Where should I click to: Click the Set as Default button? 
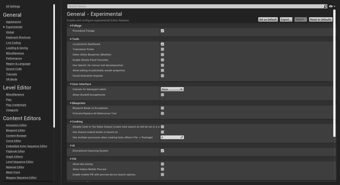pos(268,20)
